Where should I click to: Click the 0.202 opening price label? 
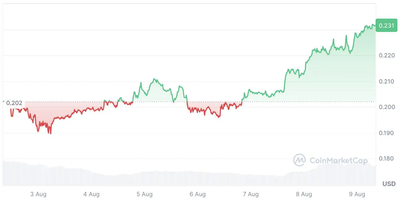pyautogui.click(x=14, y=103)
